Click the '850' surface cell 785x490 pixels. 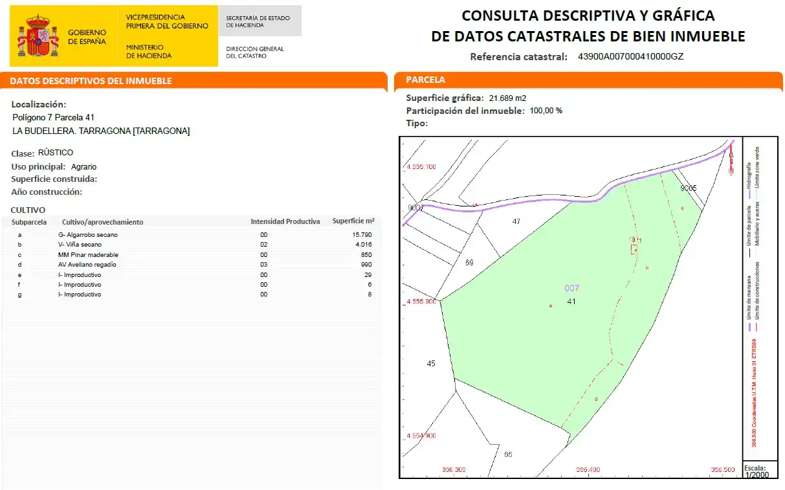[x=366, y=255]
